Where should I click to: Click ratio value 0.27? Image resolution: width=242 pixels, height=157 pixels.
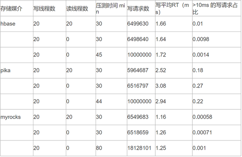(198, 86)
